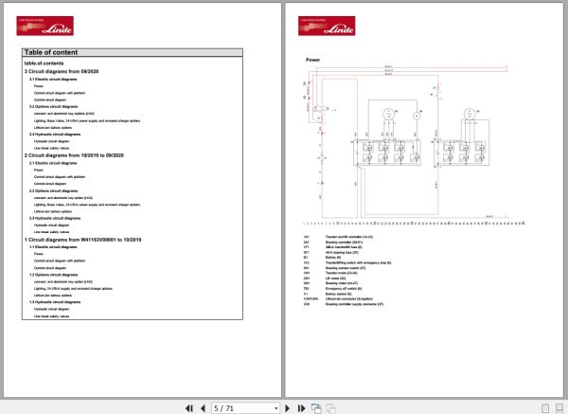Go to the previous page
The image size is (568, 414).
[x=203, y=408]
